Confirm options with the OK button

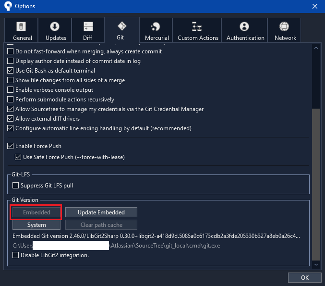(x=305, y=277)
